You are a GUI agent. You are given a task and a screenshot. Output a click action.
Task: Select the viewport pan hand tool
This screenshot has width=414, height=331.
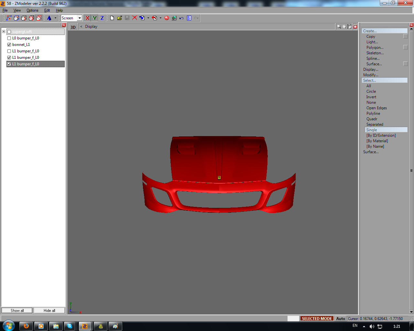(x=344, y=27)
